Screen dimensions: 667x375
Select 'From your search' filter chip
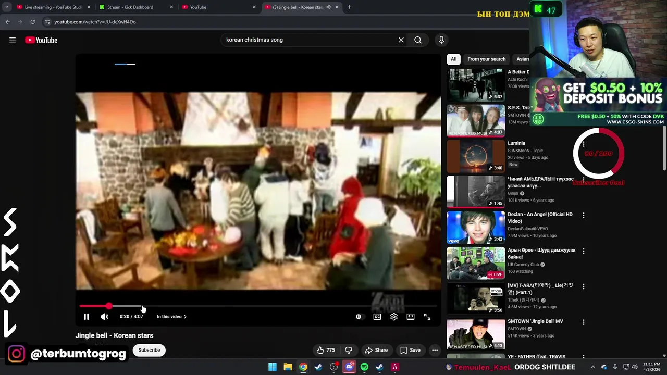coord(486,59)
